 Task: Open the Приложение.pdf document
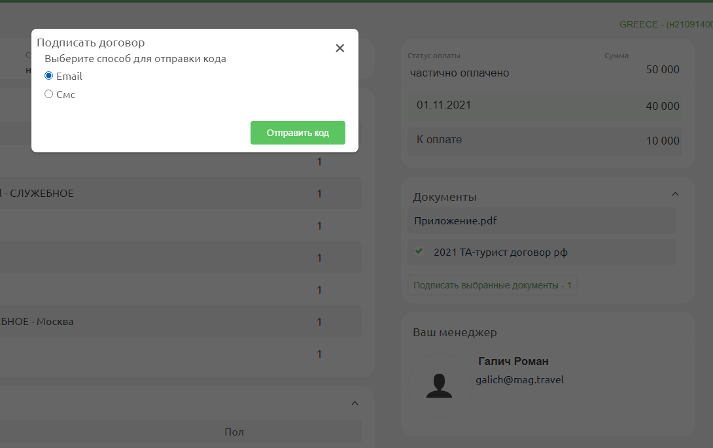541,221
